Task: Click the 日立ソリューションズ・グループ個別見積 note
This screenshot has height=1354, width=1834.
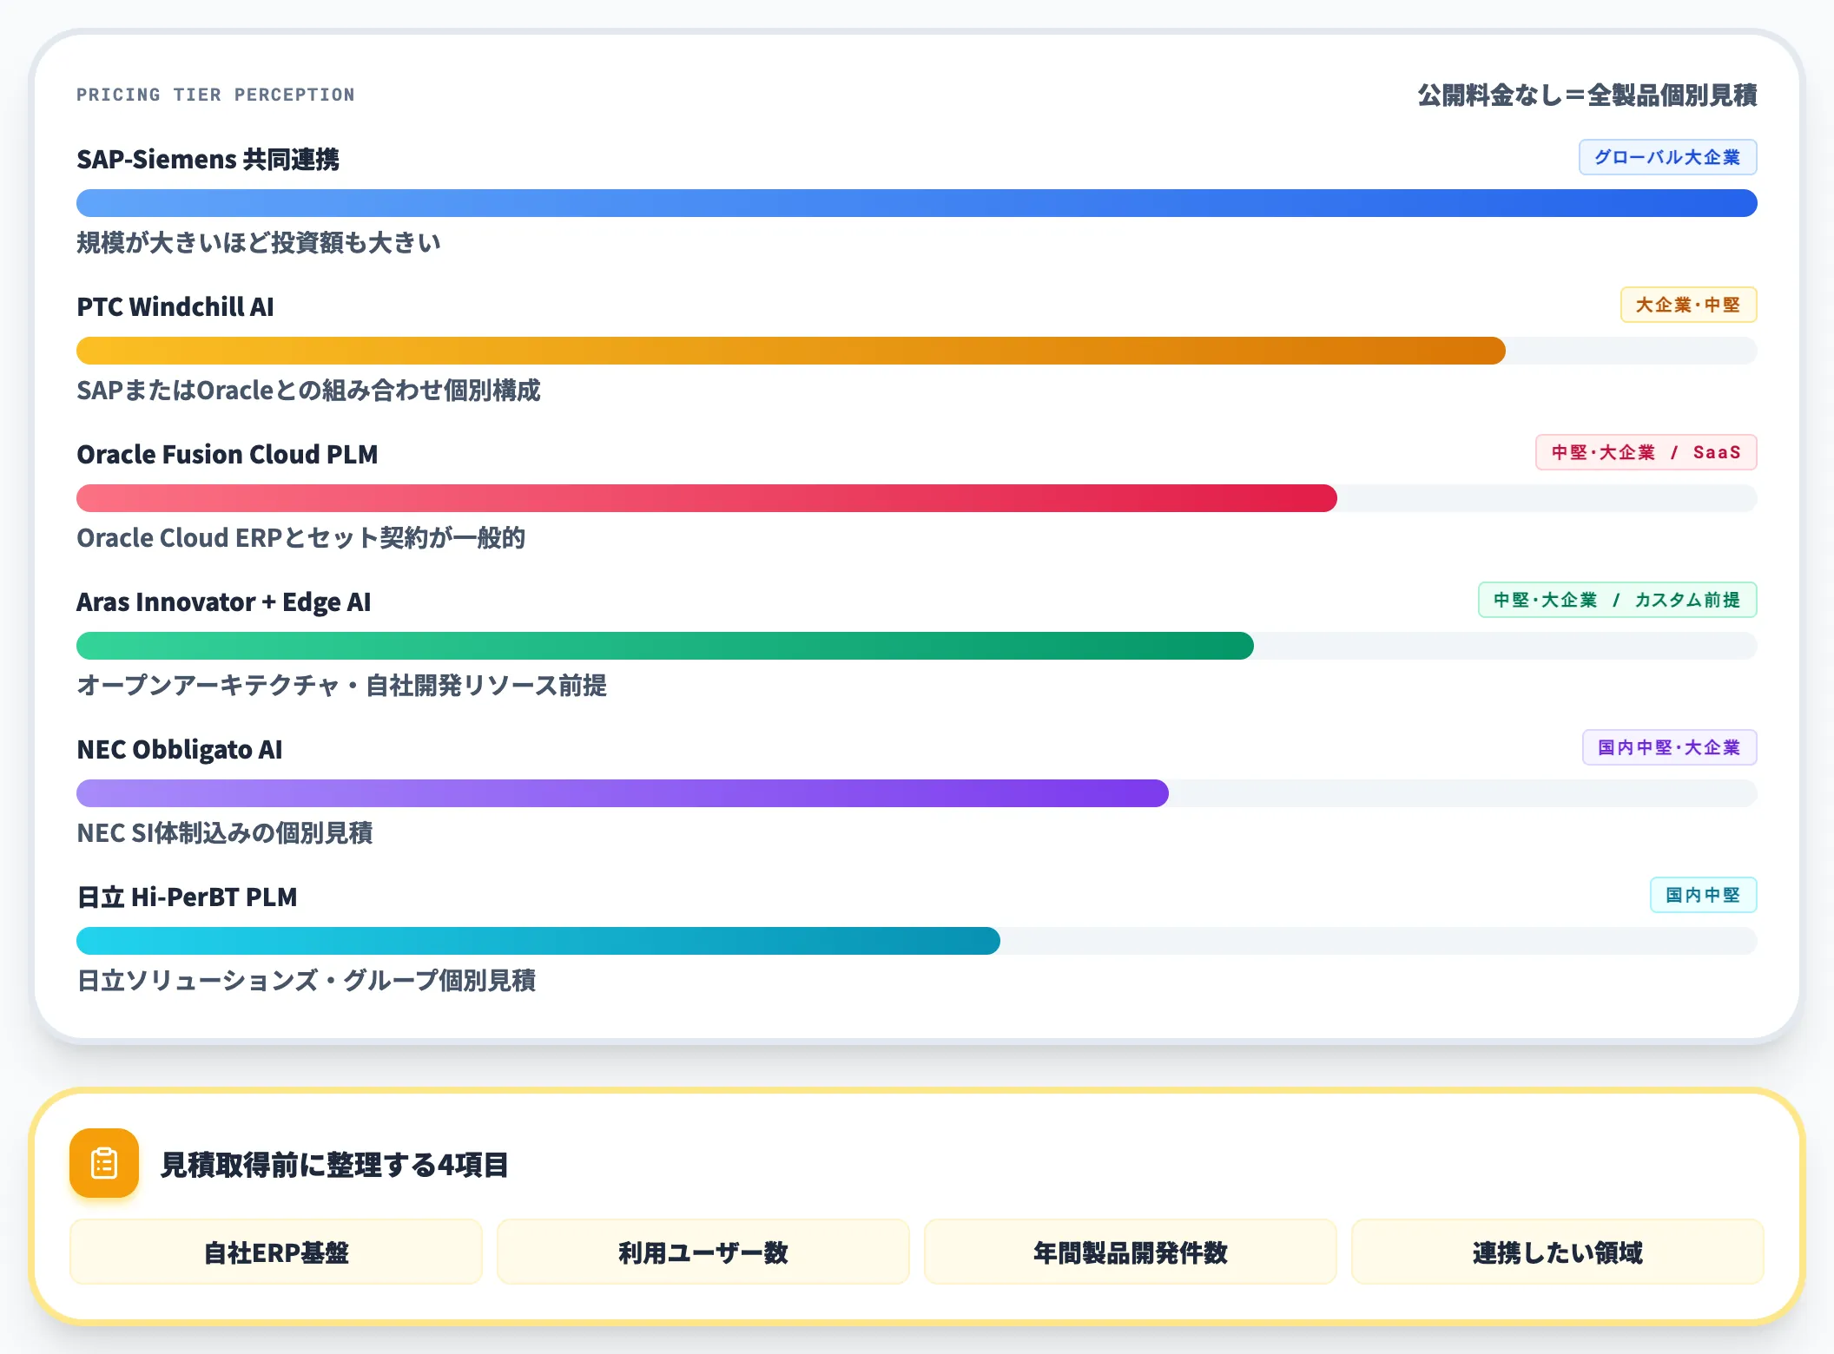Action: 307,981
